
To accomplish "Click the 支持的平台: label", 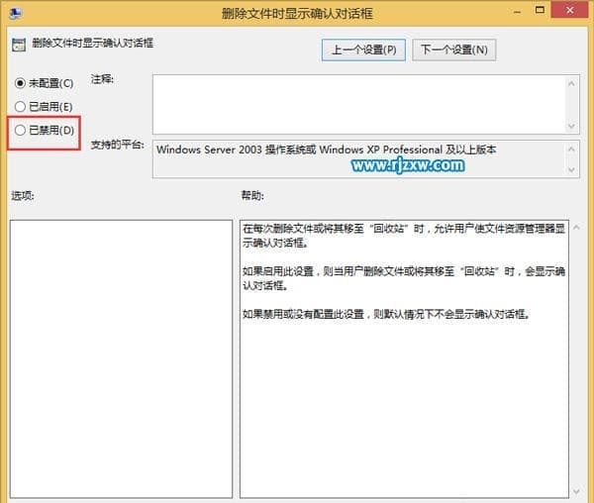I will click(x=118, y=145).
